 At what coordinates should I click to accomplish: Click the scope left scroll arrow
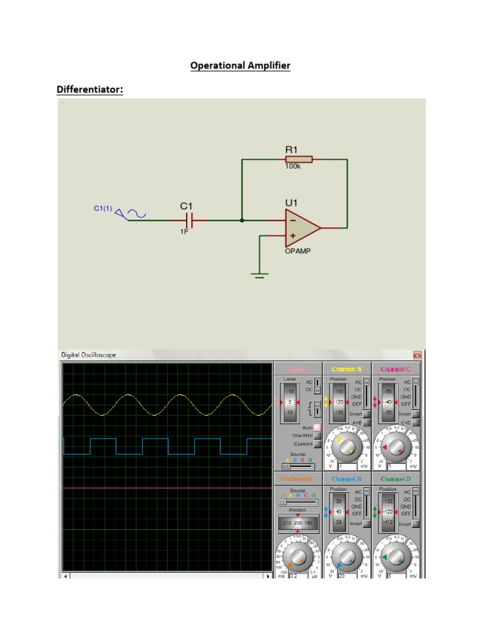pos(66,576)
